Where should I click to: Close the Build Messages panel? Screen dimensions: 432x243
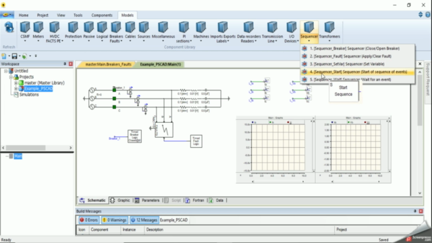pos(421,211)
